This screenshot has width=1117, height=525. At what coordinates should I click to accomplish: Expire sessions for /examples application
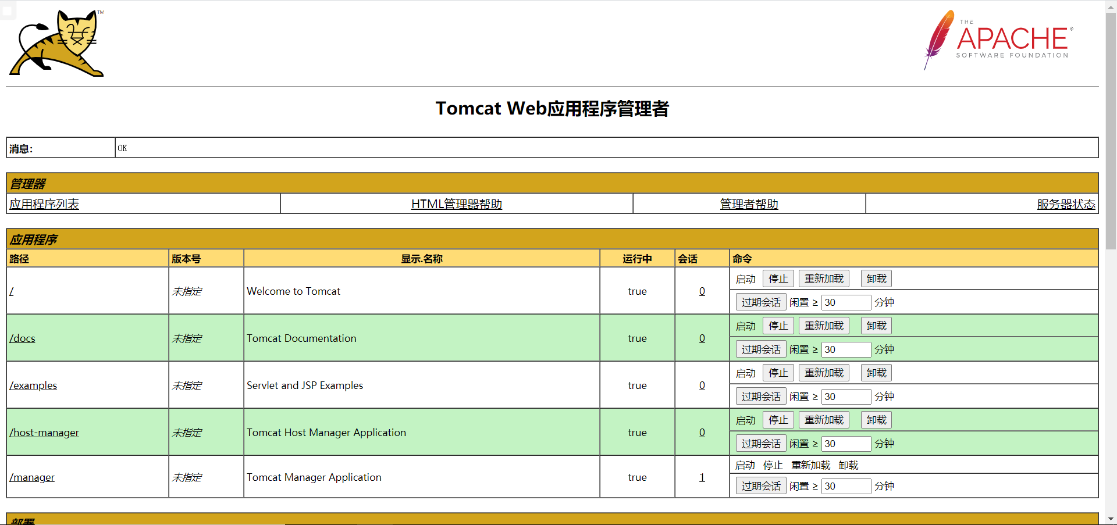[x=761, y=397]
